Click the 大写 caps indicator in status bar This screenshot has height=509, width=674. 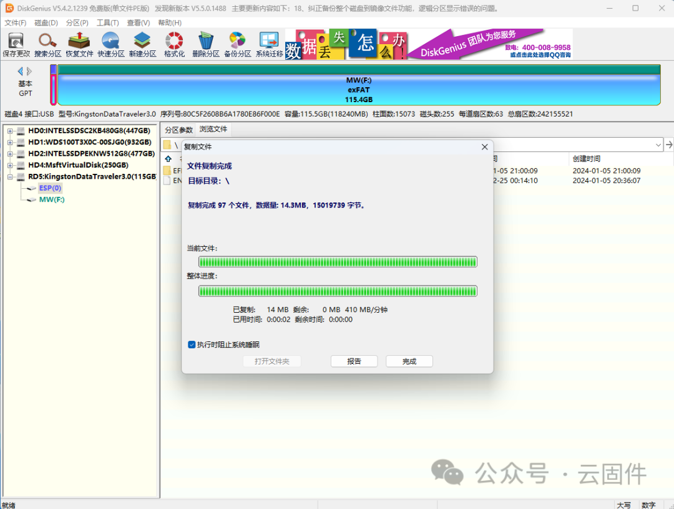[623, 505]
